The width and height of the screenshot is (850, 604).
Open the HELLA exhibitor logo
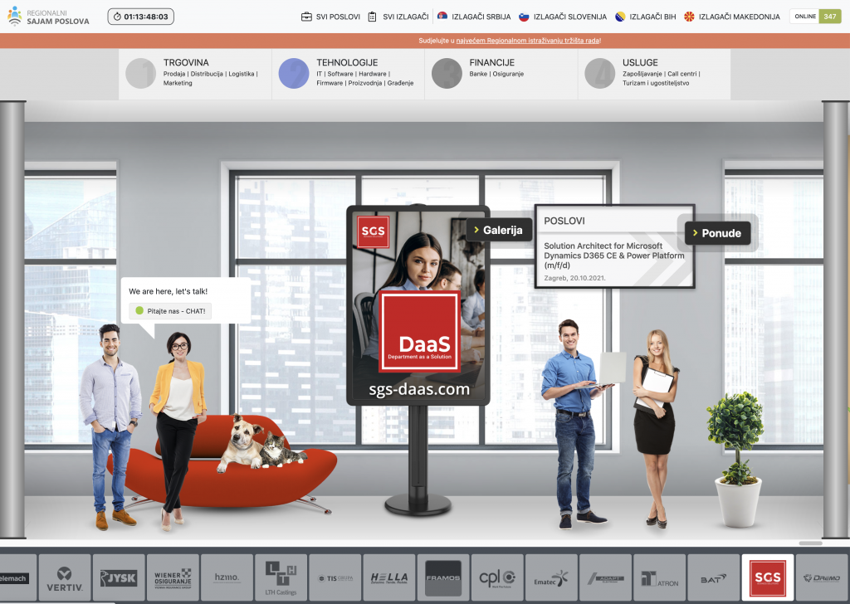[x=389, y=577]
